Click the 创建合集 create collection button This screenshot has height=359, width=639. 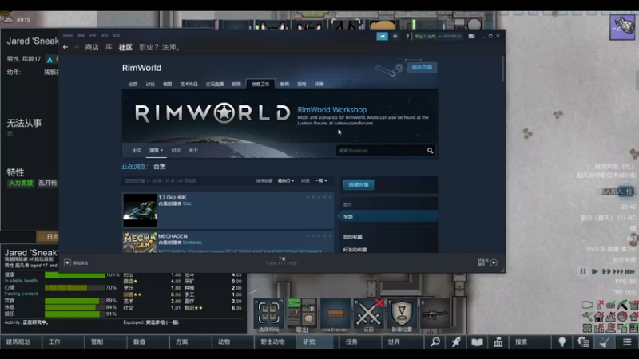point(359,185)
